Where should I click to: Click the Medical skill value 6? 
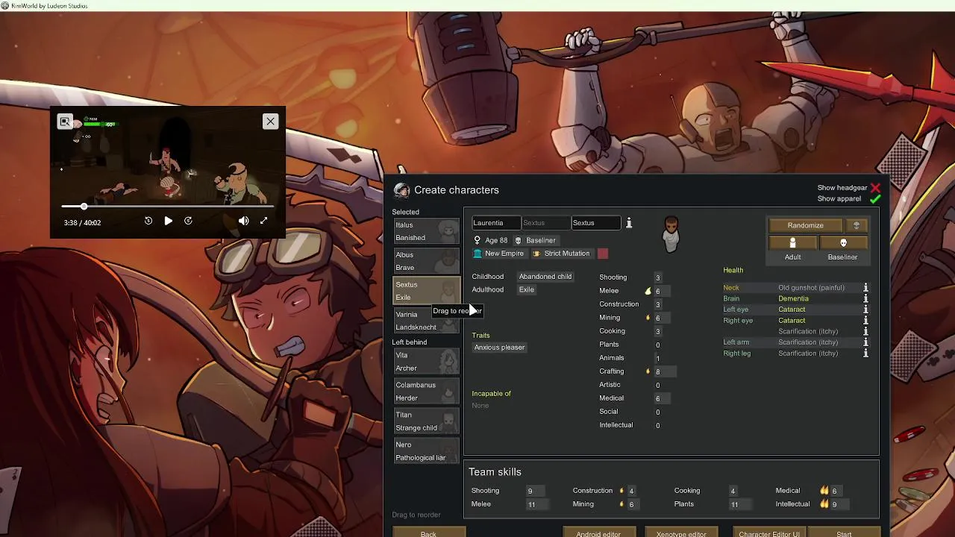[658, 398]
